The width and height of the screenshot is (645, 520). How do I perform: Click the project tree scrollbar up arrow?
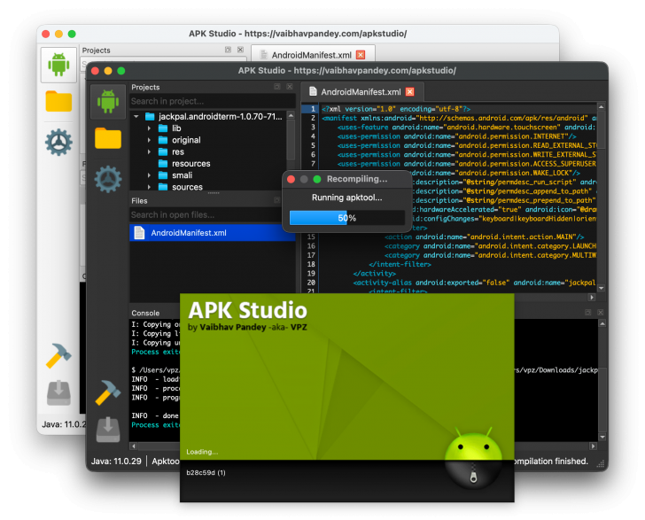291,115
